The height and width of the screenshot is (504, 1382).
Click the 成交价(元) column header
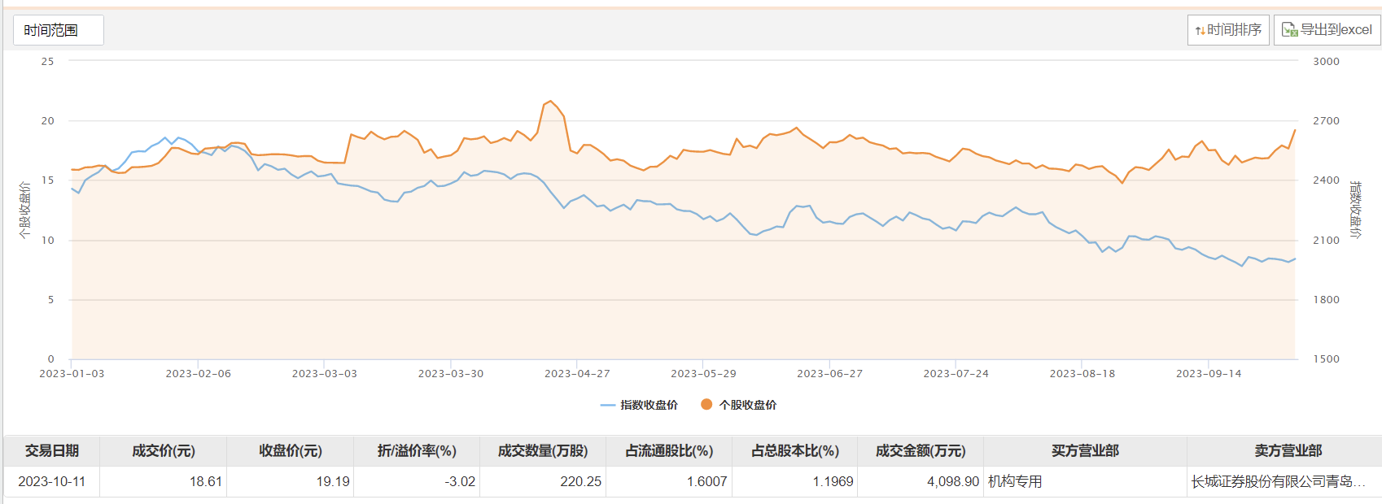pos(164,451)
